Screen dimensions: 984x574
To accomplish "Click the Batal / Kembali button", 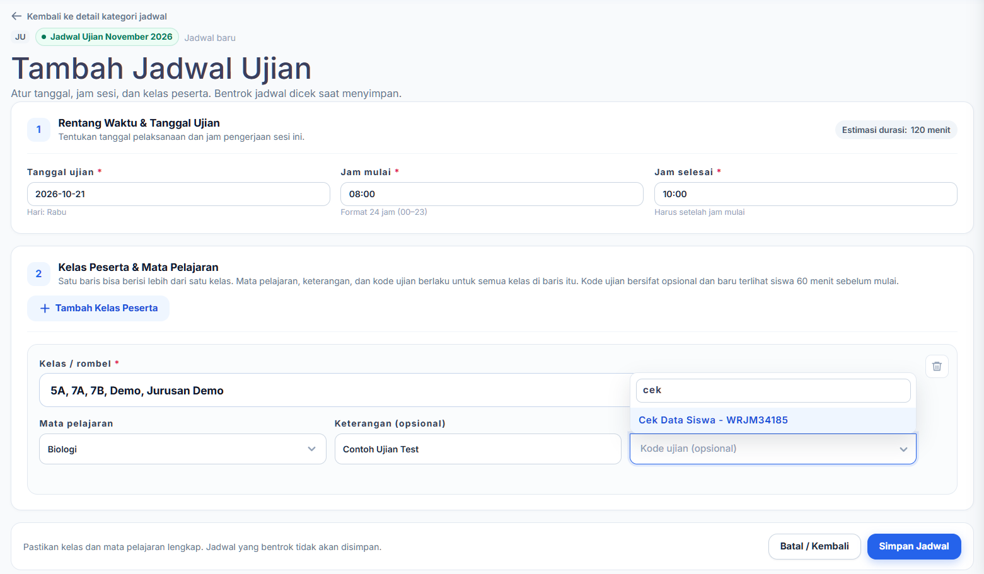I will pos(814,546).
